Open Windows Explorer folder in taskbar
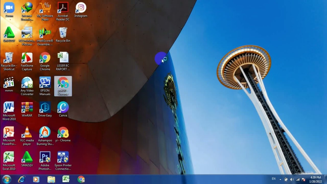The height and width of the screenshot is (184, 327). pyautogui.click(x=51, y=179)
